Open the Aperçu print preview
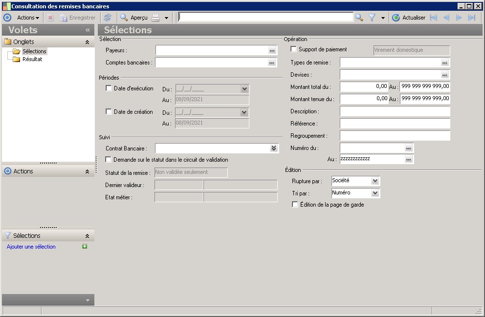Image resolution: width=485 pixels, height=317 pixels. coord(134,18)
